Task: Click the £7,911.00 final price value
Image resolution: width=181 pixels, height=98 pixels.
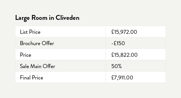Action: 122,78
